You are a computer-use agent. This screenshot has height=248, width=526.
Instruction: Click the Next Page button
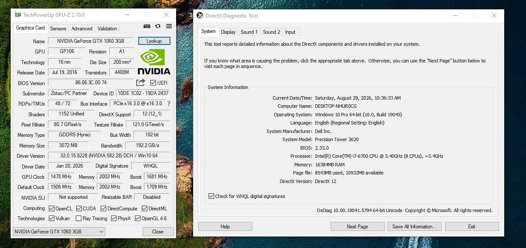point(358,227)
